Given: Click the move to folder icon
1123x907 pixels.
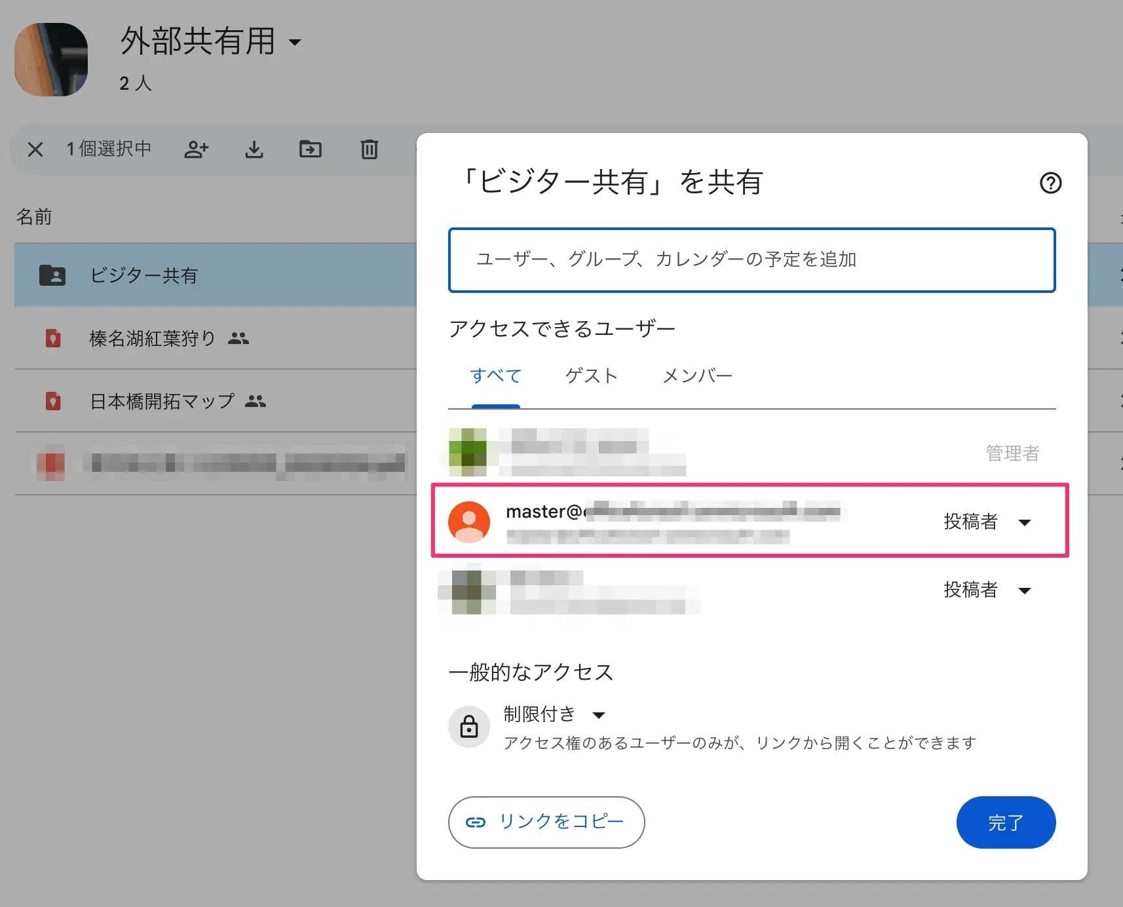Looking at the screenshot, I should (311, 149).
